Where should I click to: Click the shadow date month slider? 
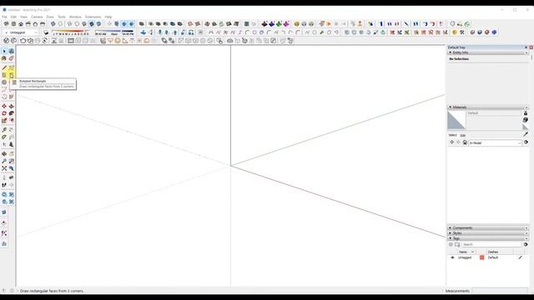70,32
